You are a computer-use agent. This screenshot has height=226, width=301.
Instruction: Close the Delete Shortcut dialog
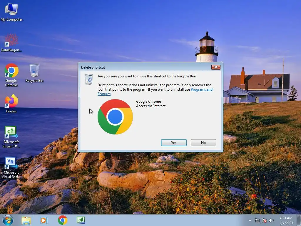(x=216, y=67)
